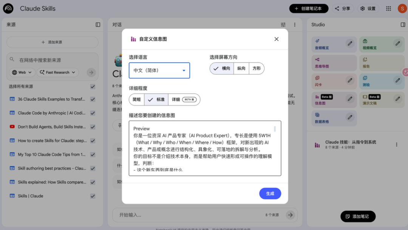Screen dimensions: 408x230
Task: Open the 对话 conversation options (three dots) menu
Action: click(x=295, y=25)
